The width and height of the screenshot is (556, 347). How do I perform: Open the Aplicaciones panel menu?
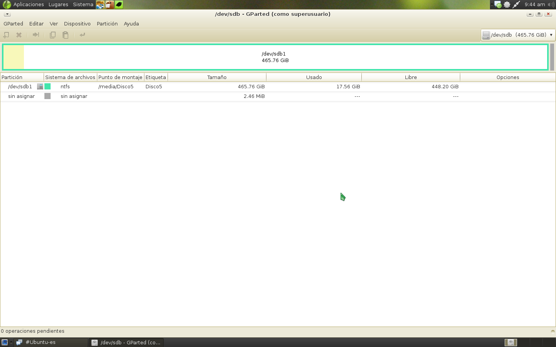click(29, 5)
